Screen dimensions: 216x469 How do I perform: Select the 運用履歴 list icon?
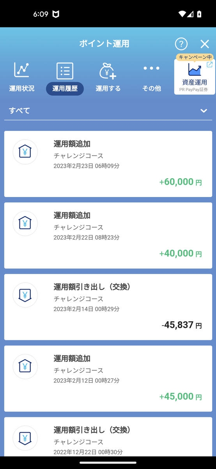pyautogui.click(x=65, y=71)
